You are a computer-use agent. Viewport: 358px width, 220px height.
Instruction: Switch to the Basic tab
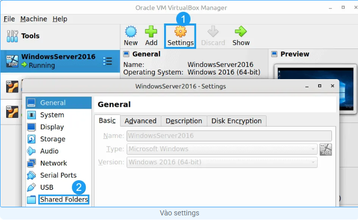pos(107,120)
